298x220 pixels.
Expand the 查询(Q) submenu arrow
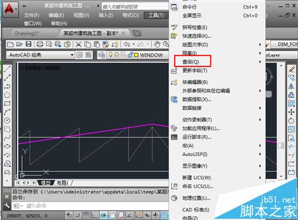pos(260,62)
